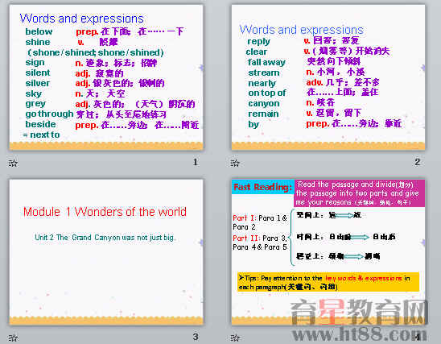The width and height of the screenshot is (441, 344).
Task: Click slide number 1 label
Action: pos(196,162)
